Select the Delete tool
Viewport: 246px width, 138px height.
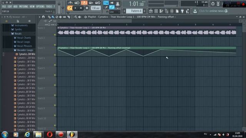click(x=57, y=17)
